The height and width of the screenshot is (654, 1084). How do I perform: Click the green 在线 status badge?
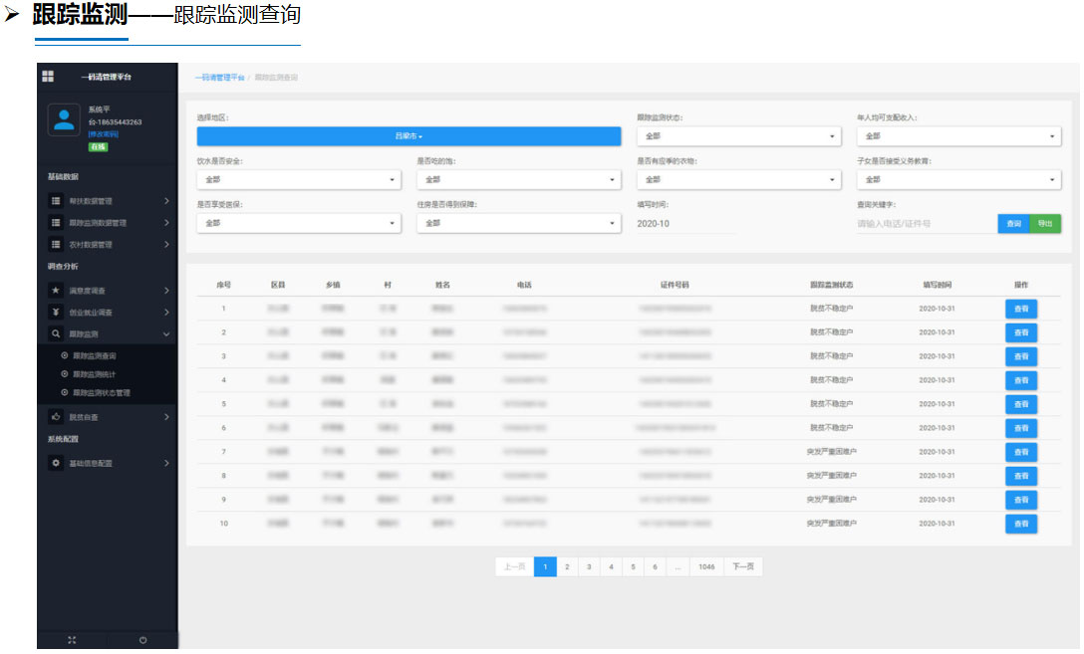[99, 147]
